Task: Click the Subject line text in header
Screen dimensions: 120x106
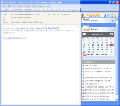Action: (28, 22)
